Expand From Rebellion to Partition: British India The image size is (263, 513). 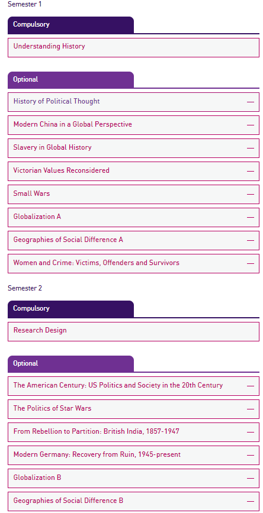[x=134, y=432]
